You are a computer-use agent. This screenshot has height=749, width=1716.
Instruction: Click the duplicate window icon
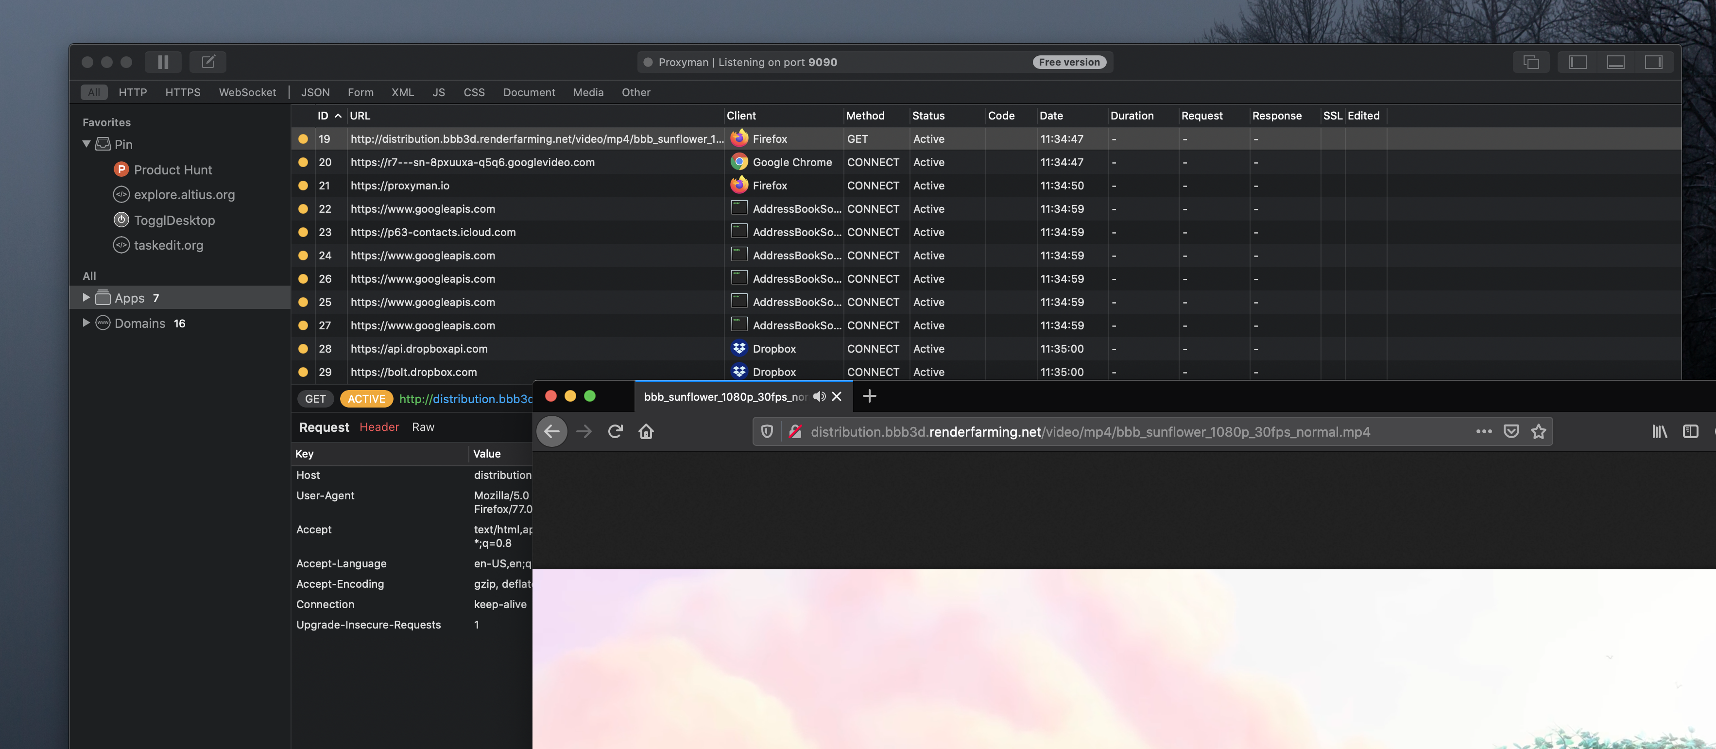[1531, 62]
